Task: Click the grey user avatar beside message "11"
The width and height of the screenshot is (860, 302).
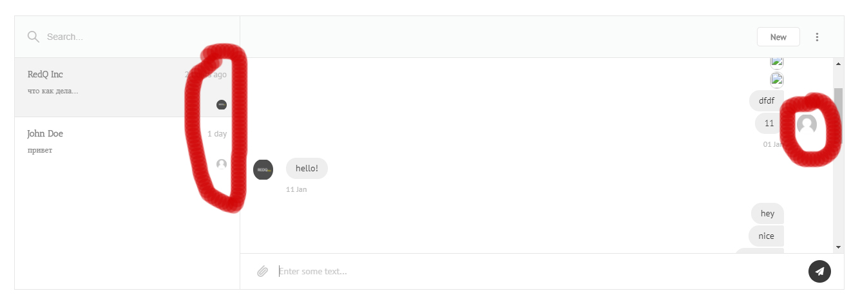Action: pyautogui.click(x=807, y=124)
